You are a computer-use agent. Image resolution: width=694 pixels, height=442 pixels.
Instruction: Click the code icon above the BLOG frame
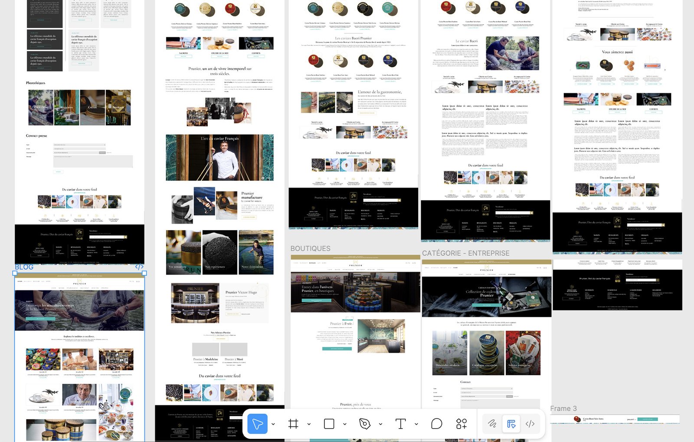(x=139, y=267)
